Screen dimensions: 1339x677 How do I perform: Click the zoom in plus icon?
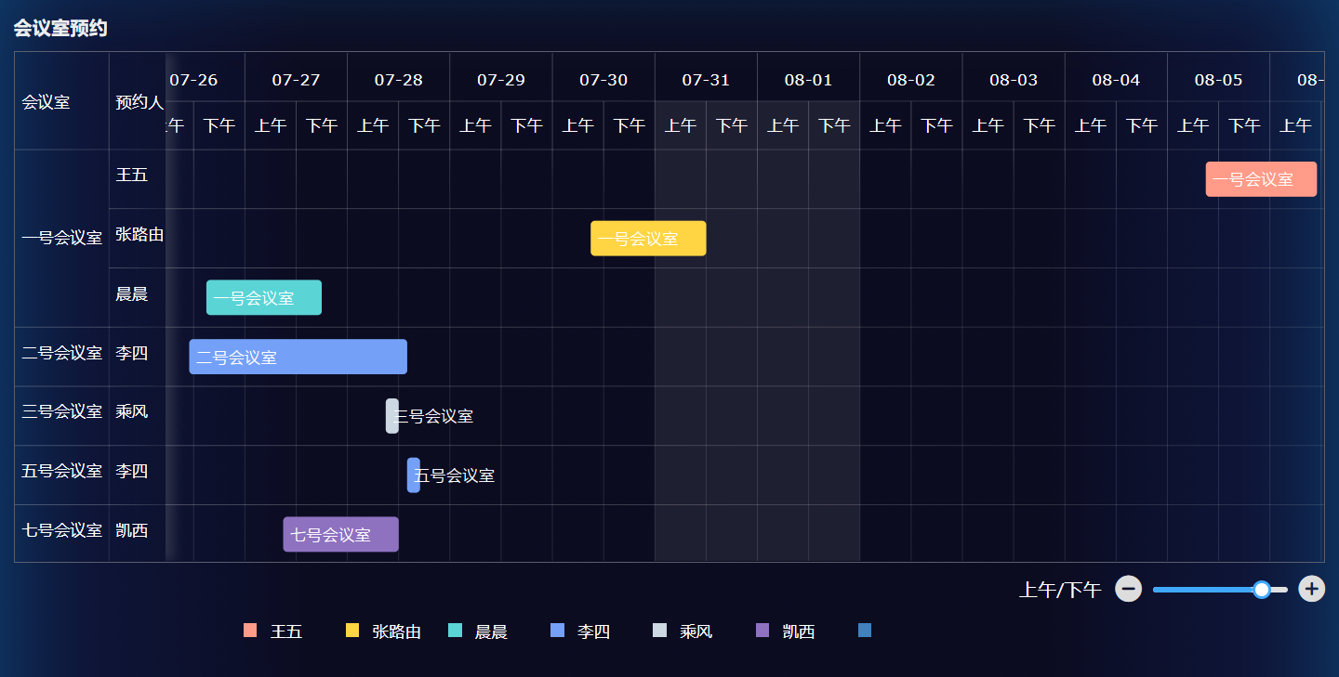[x=1311, y=589]
